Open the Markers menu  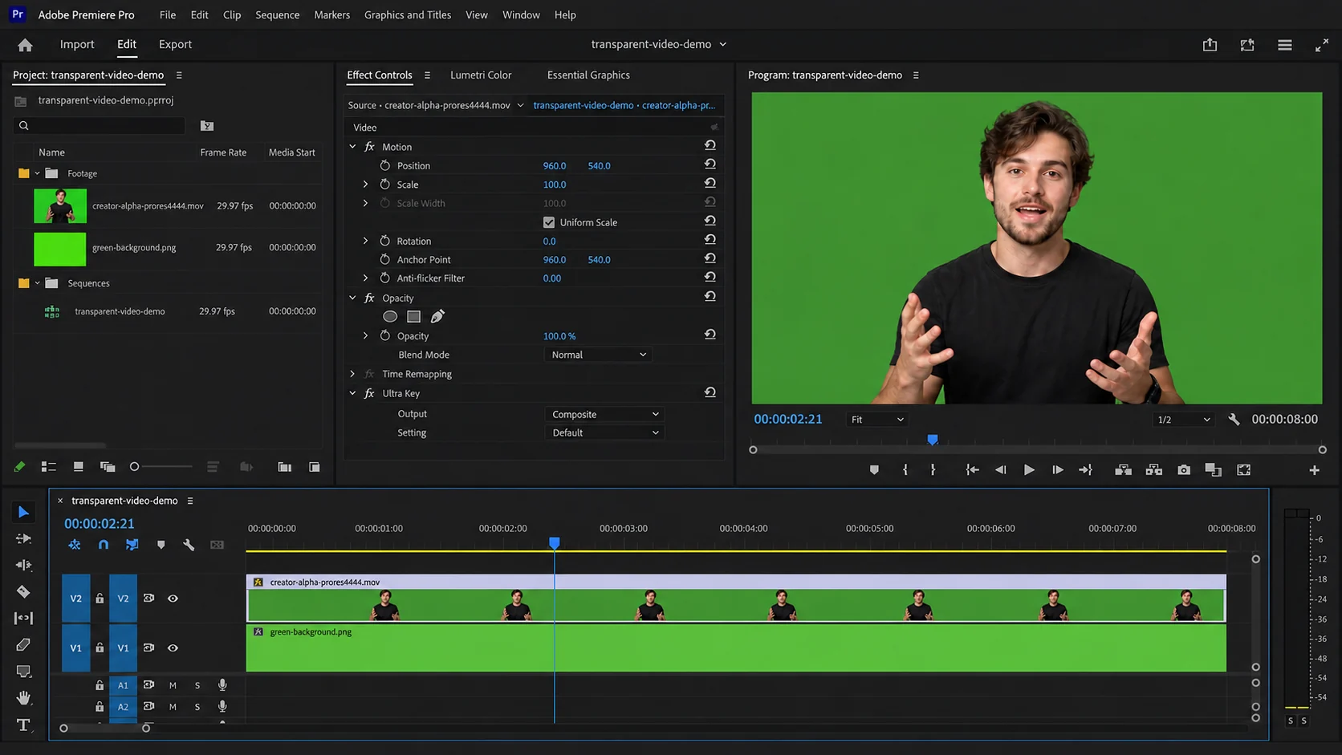pos(331,14)
